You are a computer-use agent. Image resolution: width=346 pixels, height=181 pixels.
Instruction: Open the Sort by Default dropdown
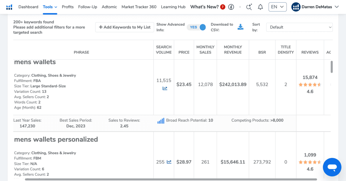(299, 27)
